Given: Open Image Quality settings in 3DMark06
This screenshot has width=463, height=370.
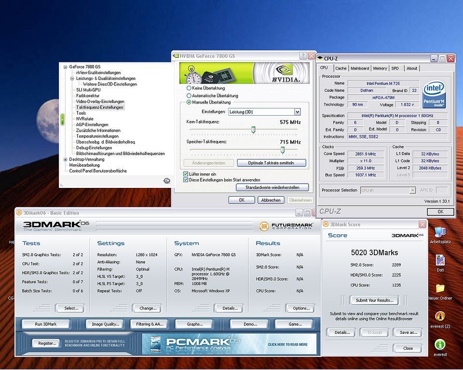Looking at the screenshot, I should pyautogui.click(x=105, y=324).
